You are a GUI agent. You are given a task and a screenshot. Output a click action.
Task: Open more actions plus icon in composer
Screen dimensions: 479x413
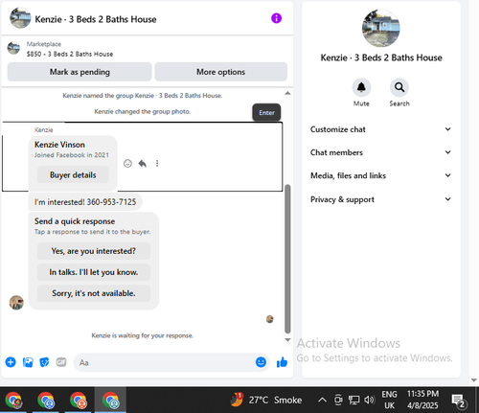pos(11,362)
